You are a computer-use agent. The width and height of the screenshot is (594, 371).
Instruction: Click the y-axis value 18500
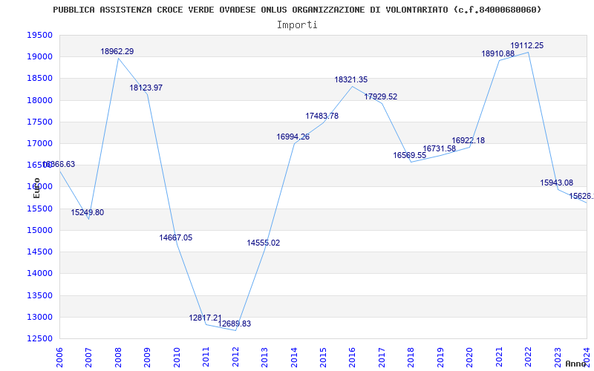tap(39, 79)
